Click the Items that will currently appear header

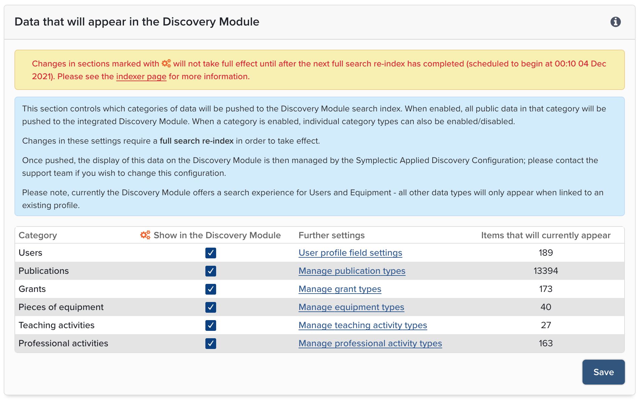coord(545,235)
